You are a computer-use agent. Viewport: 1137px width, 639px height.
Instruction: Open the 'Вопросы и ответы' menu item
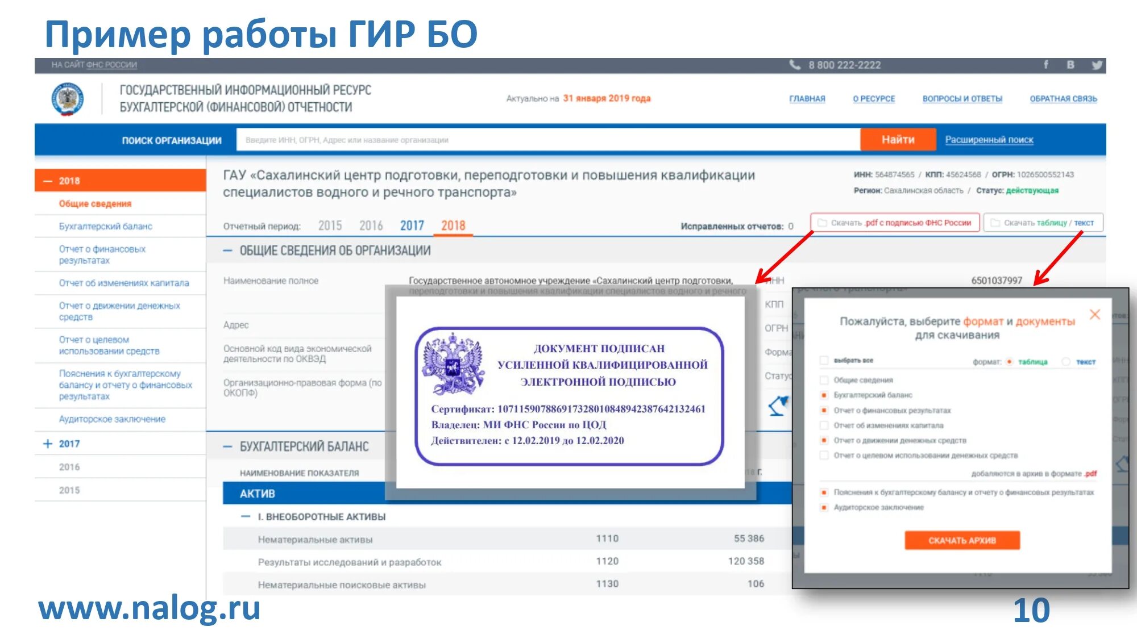pyautogui.click(x=962, y=99)
